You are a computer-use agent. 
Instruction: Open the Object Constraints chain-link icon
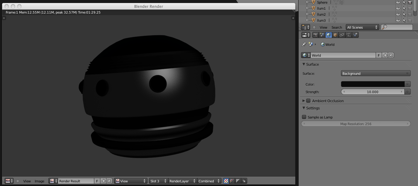tap(342, 35)
